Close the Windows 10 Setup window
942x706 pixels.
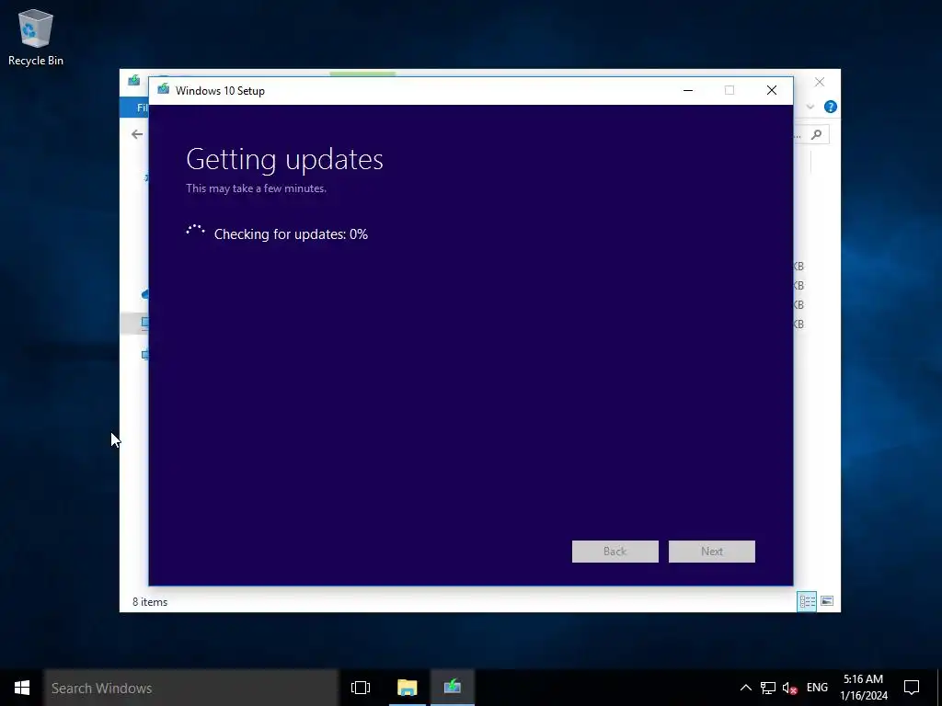point(772,90)
